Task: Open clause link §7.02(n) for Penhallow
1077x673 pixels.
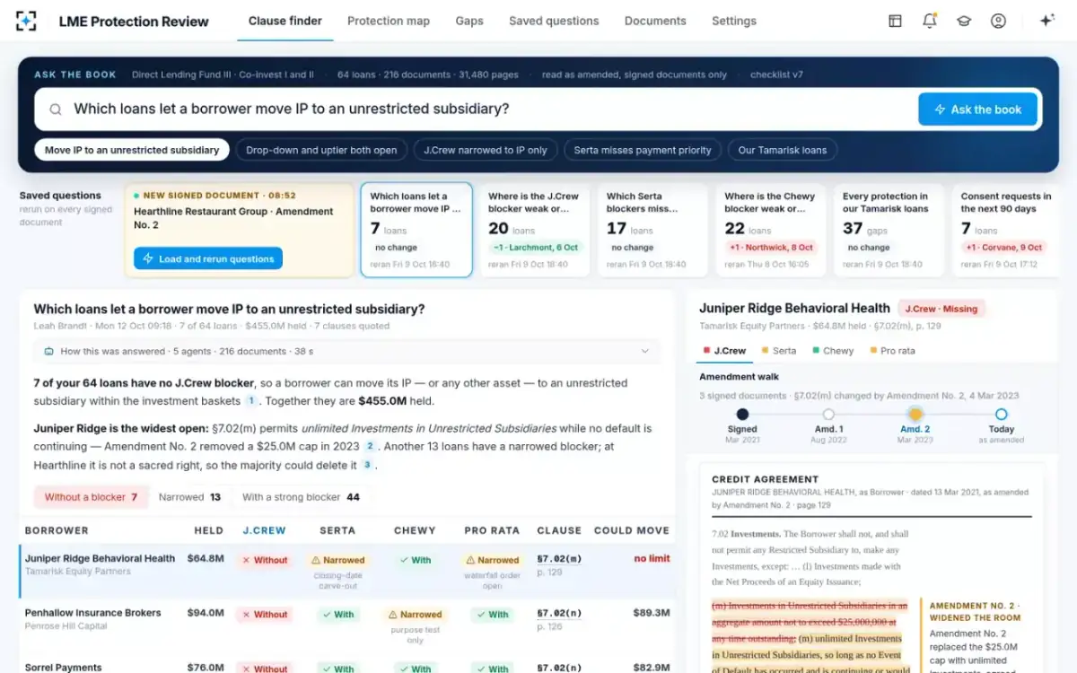Action: (559, 613)
